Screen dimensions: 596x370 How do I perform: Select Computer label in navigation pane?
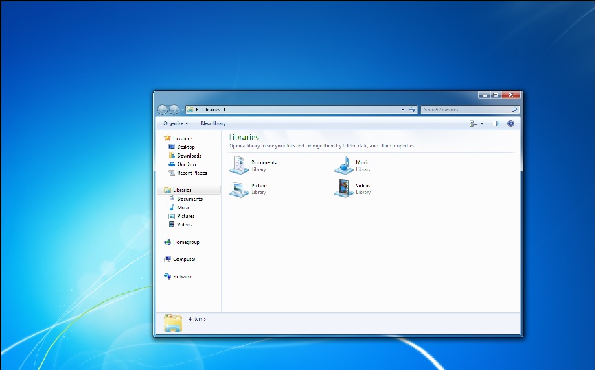click(184, 260)
